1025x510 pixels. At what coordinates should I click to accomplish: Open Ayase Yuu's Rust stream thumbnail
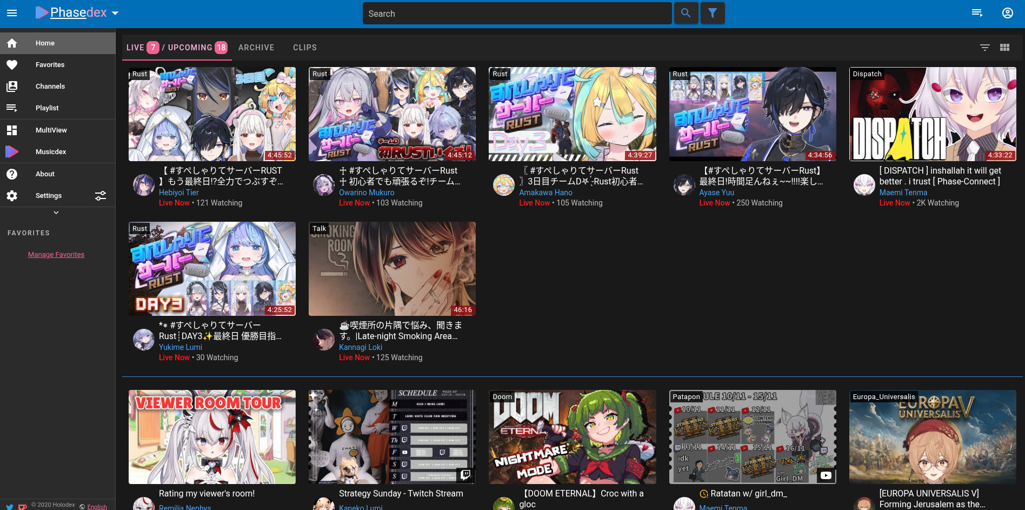tap(753, 114)
